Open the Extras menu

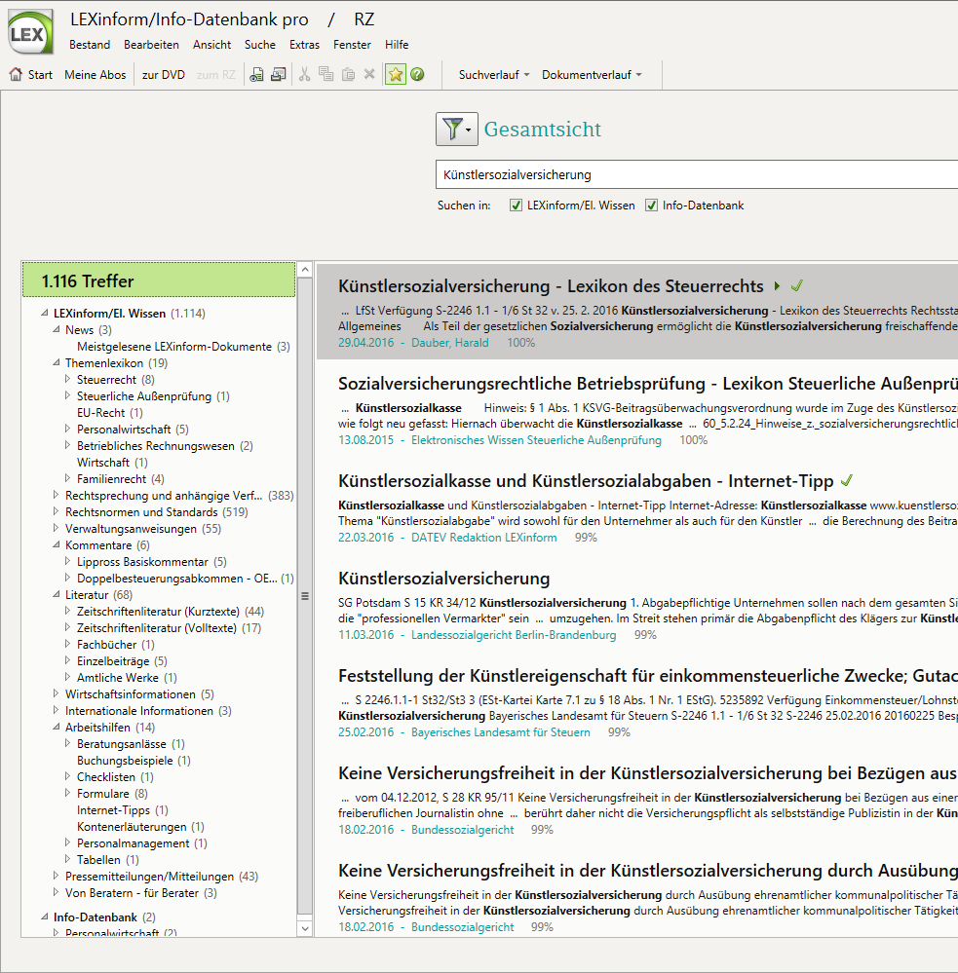click(x=304, y=45)
